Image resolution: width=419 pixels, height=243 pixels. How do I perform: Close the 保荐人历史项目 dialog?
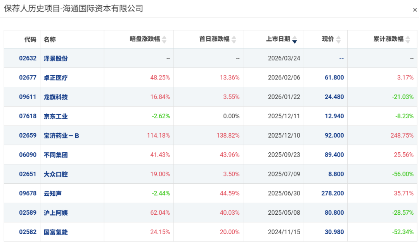pos(415,10)
